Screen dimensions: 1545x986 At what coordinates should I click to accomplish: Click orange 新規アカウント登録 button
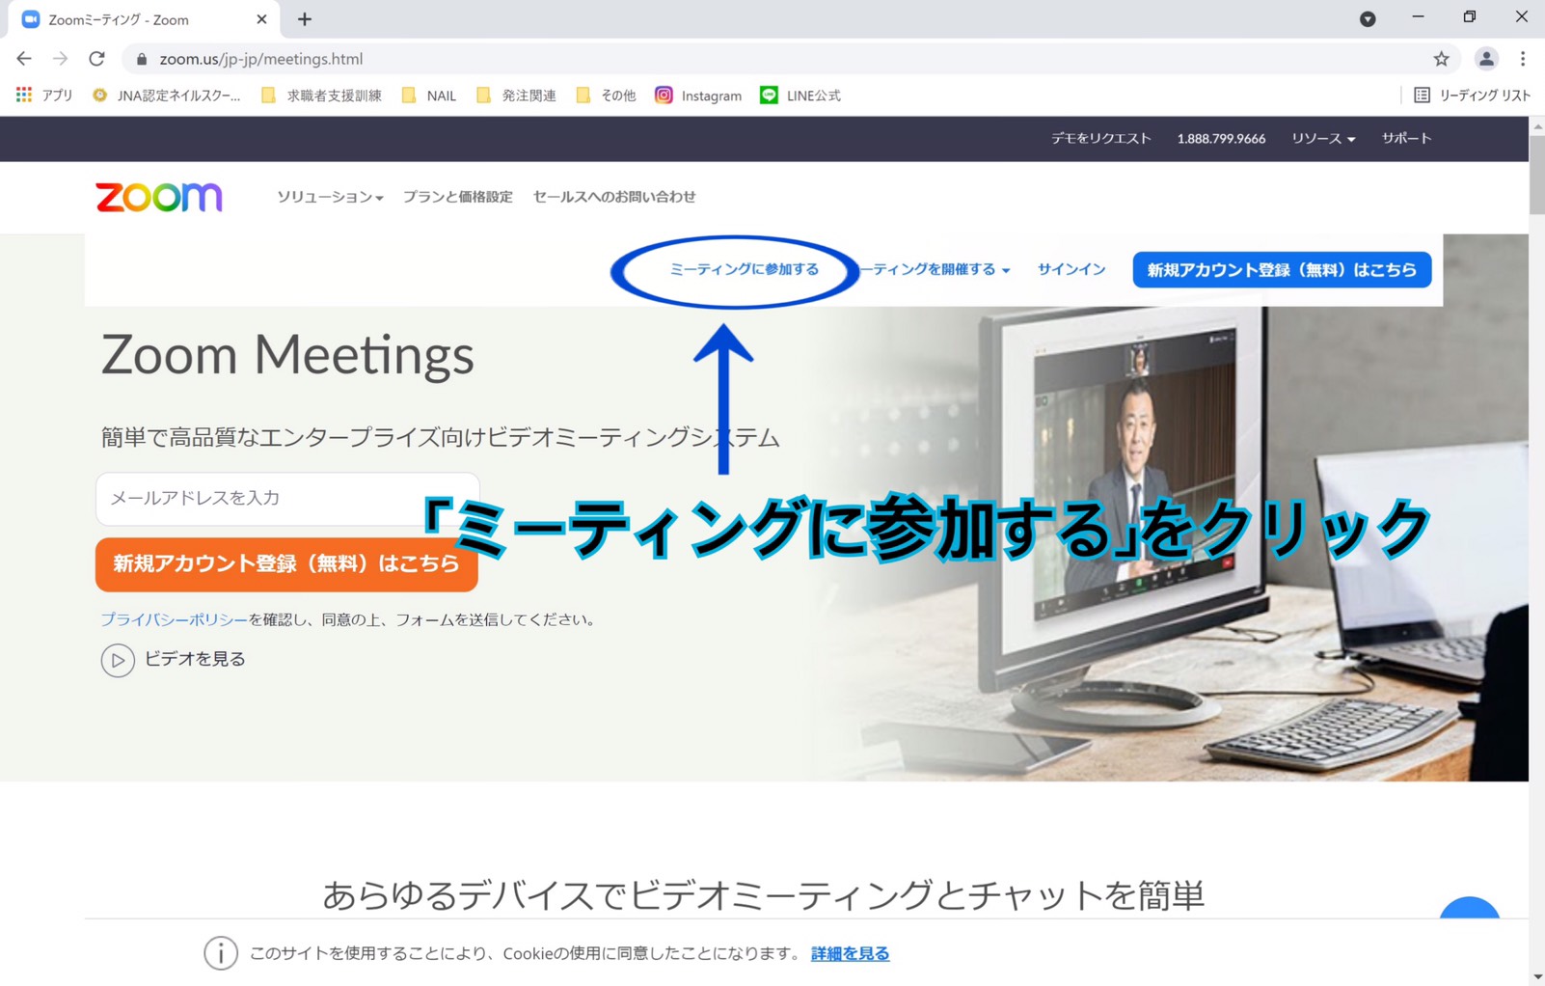286,564
